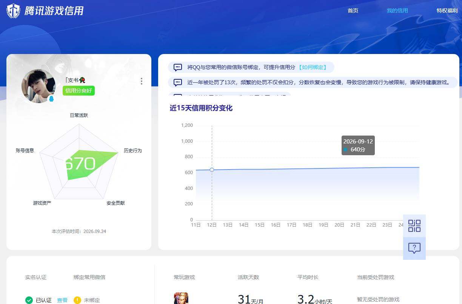The height and width of the screenshot is (304, 462).
Task: Click the 查看 link next to 已认证
Action: pyautogui.click(x=62, y=300)
